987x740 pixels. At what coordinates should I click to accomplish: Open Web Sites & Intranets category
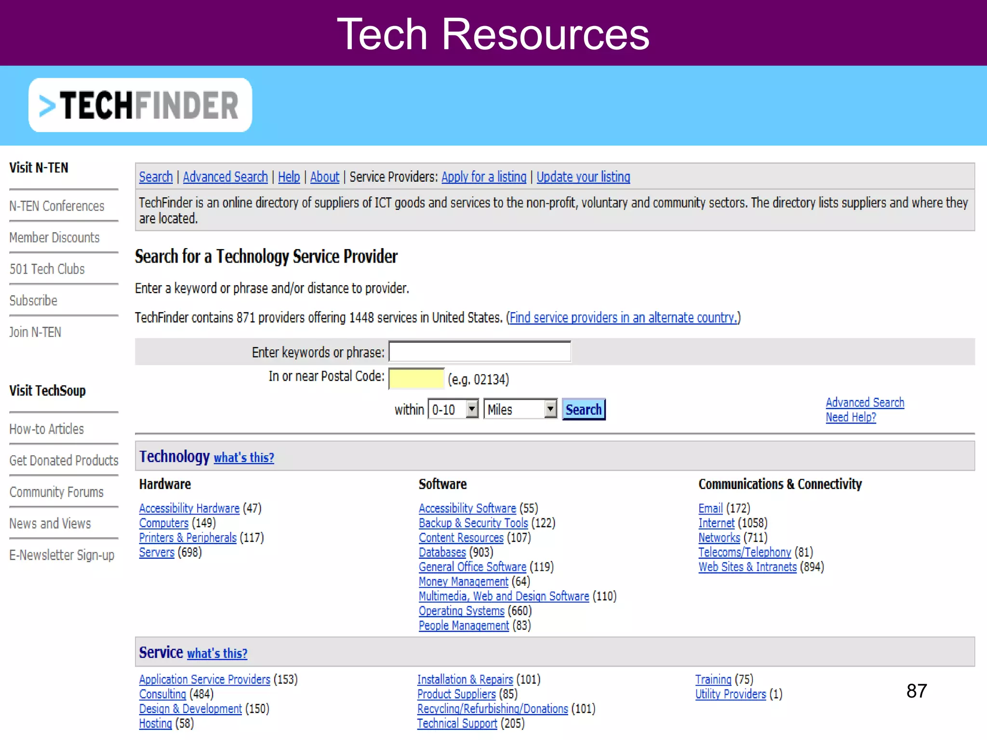[747, 567]
